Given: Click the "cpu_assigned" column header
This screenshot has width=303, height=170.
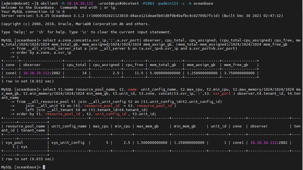Looking at the screenshot, I should coord(106,65).
